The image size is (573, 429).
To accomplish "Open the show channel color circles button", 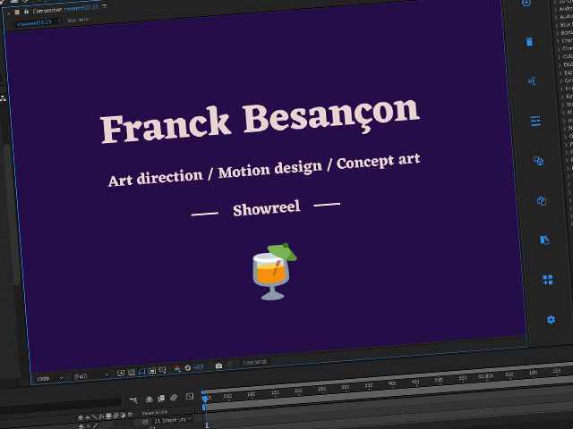I will click(x=177, y=369).
